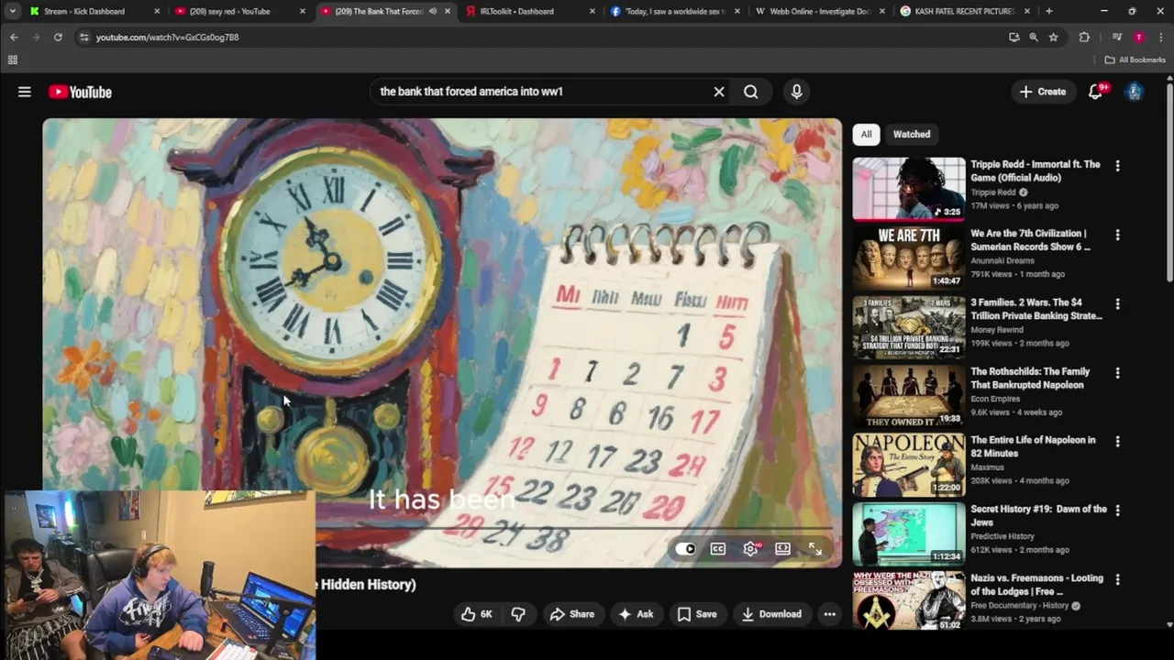Open the YouTube account avatar menu

[x=1135, y=92]
